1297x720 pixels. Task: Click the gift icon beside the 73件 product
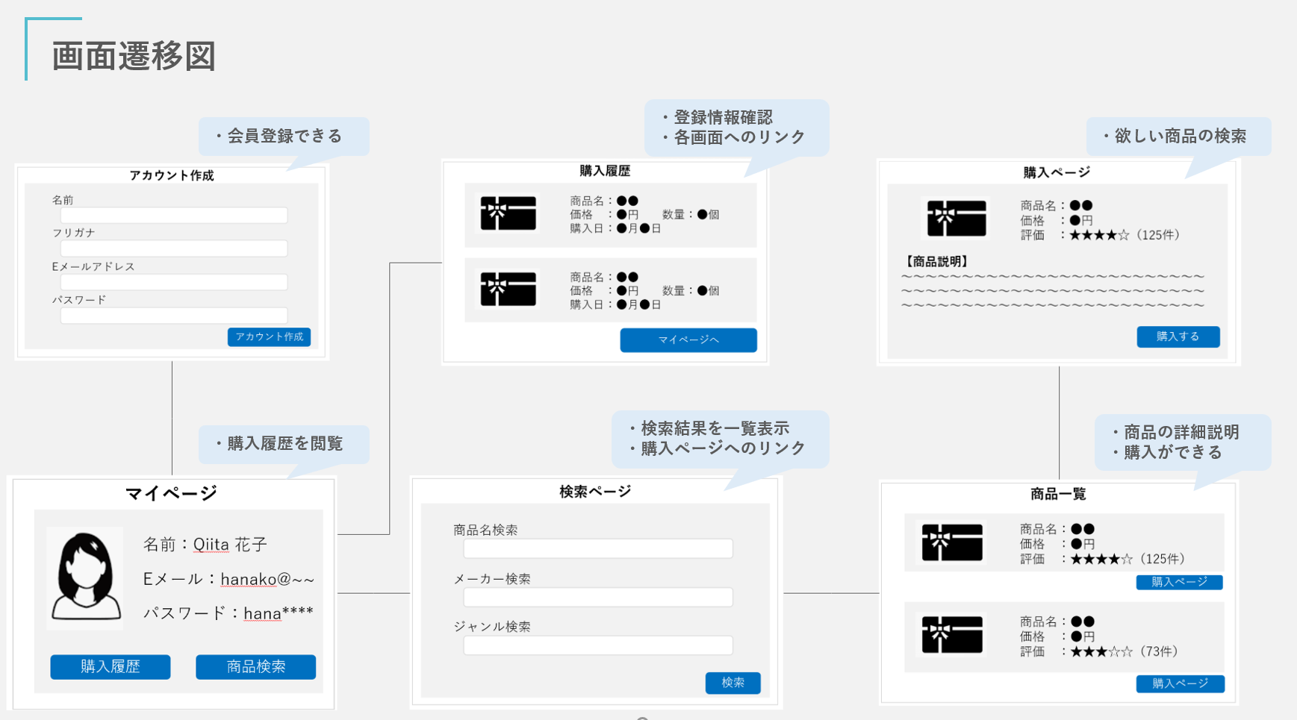point(952,634)
